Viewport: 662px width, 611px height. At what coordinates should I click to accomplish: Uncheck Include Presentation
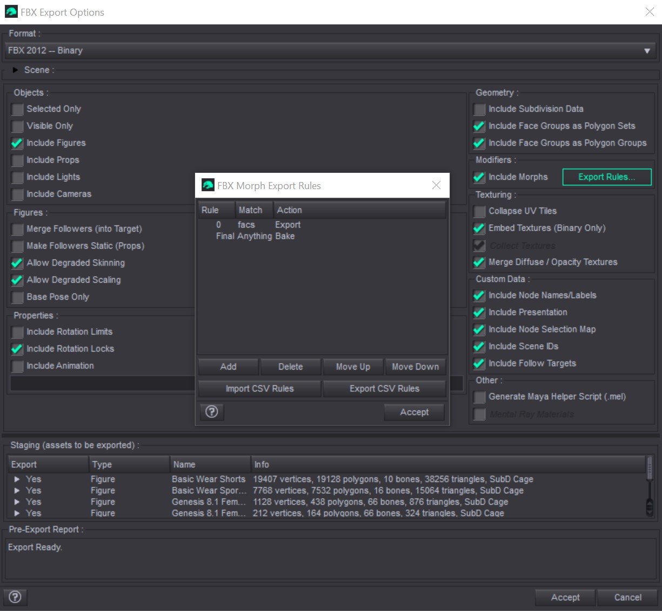coord(479,312)
